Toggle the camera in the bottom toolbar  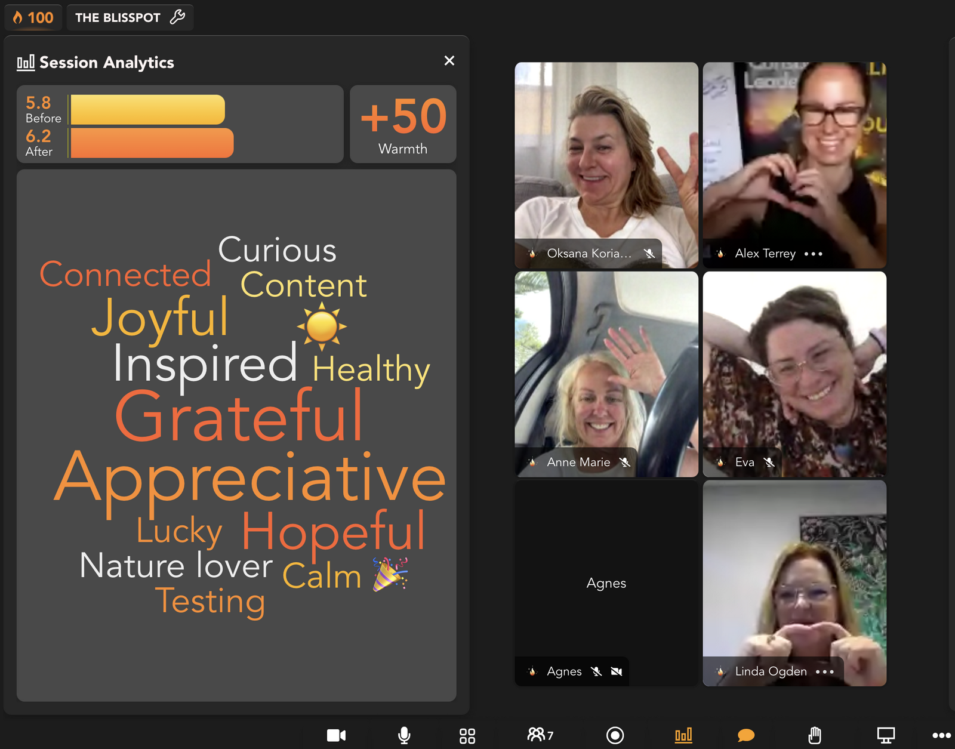(336, 735)
